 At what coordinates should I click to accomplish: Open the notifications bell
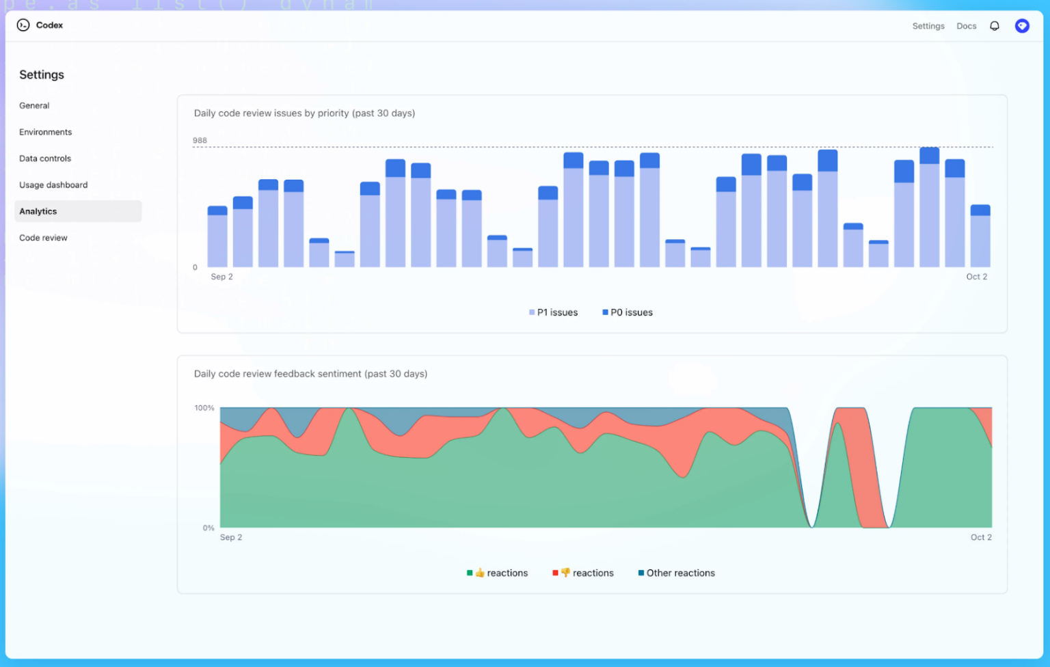pos(995,26)
